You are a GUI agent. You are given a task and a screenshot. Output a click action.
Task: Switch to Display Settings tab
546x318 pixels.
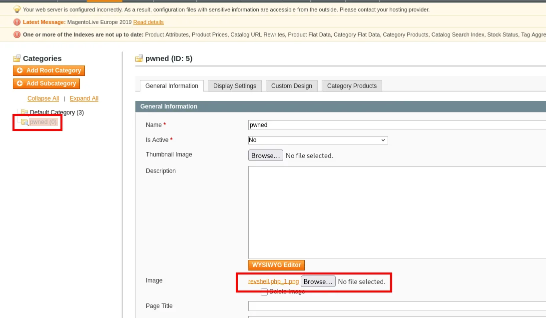(235, 86)
